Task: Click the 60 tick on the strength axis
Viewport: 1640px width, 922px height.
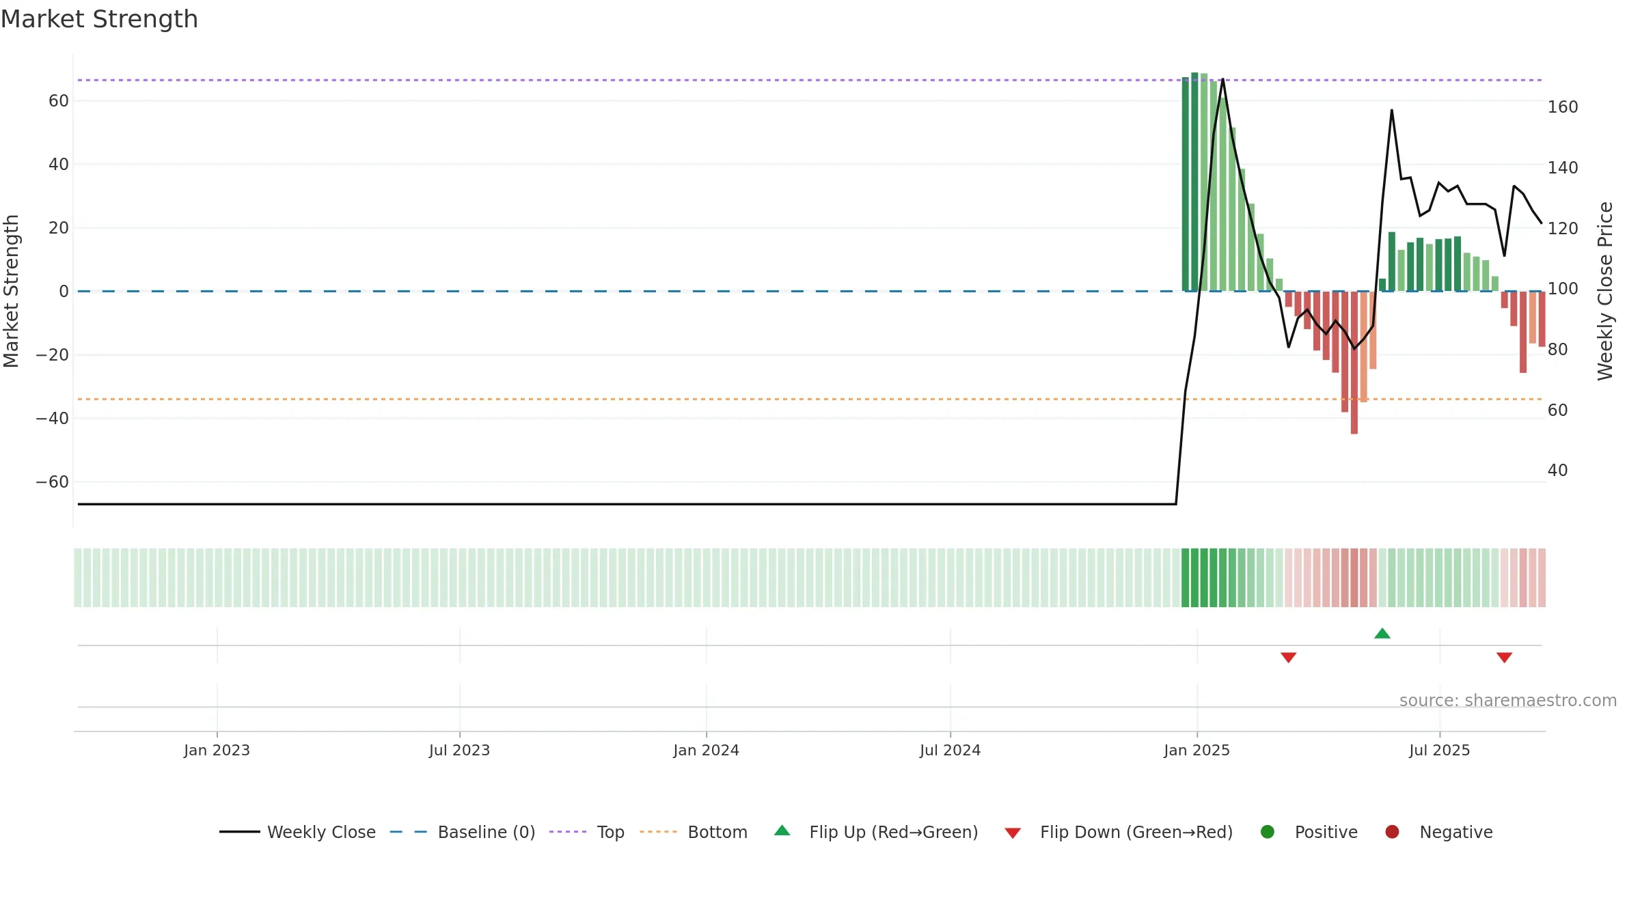Action: click(x=59, y=101)
